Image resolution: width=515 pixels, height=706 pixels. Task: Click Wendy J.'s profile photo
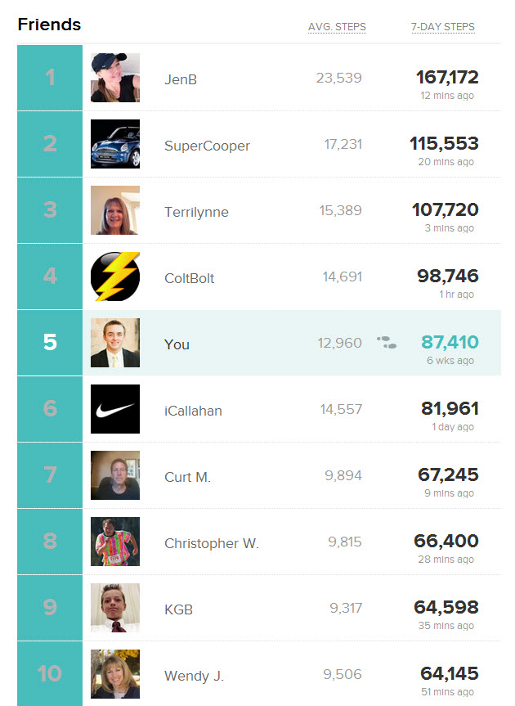coord(115,674)
